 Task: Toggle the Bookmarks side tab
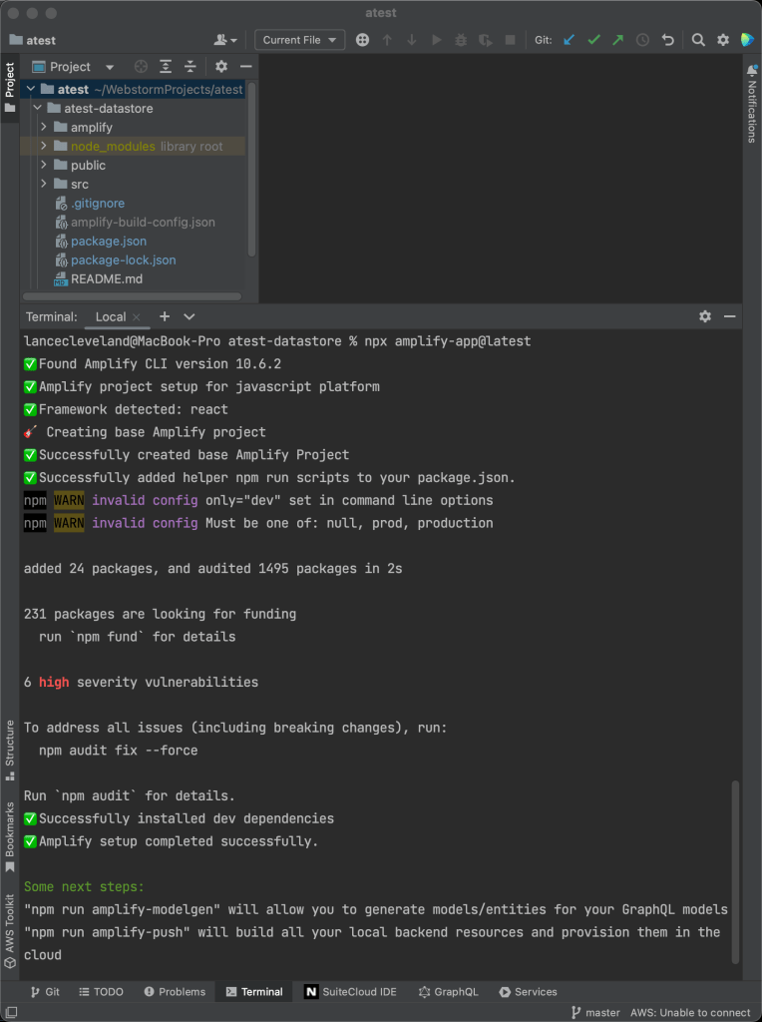(x=10, y=837)
